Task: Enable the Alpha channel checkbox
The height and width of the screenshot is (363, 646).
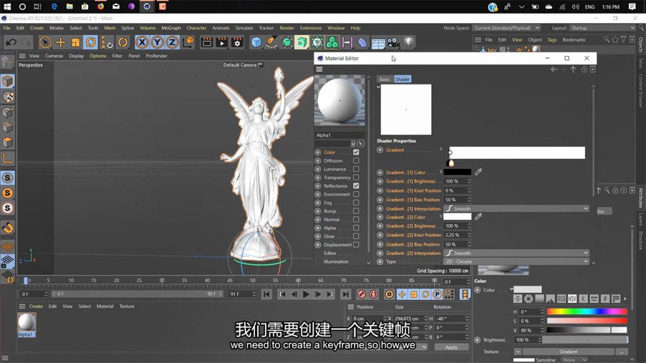Action: [x=356, y=228]
